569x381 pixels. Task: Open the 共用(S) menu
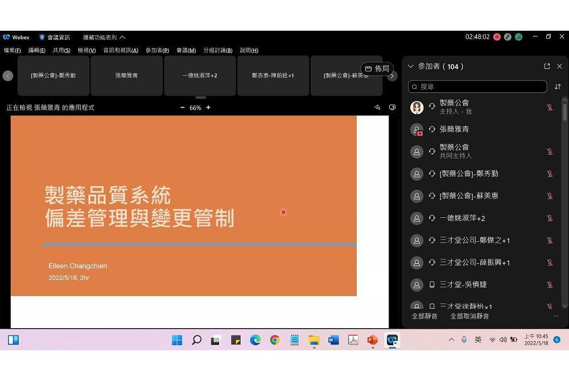click(61, 51)
